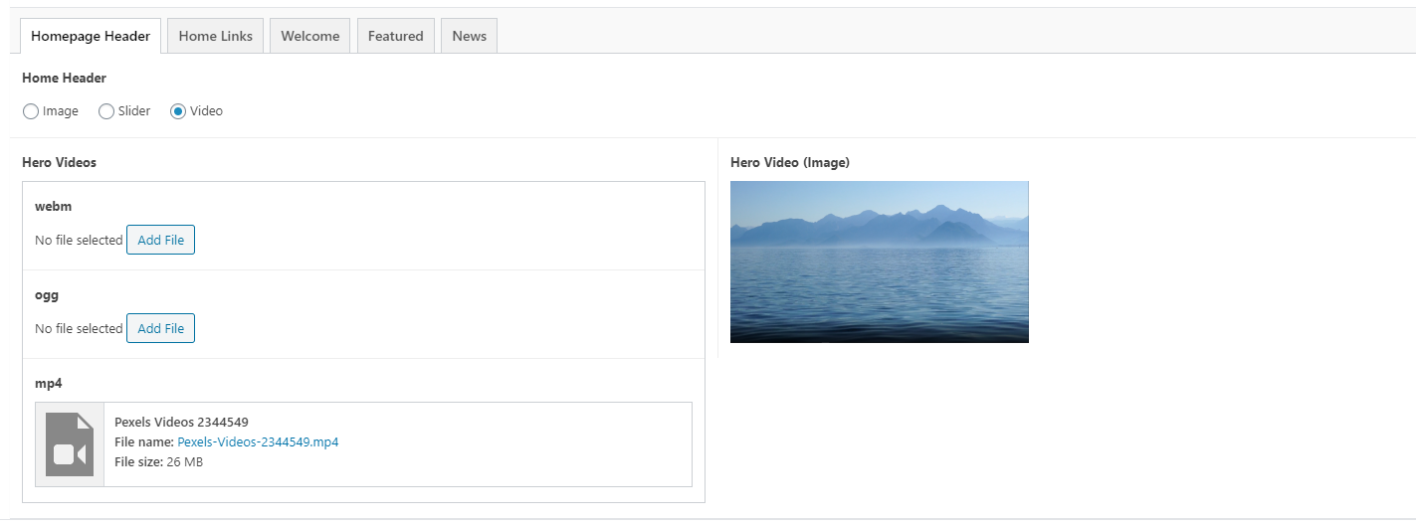Screen dimensions: 1416x525
Task: Click the Hero Video (Image) label
Action: 789,162
